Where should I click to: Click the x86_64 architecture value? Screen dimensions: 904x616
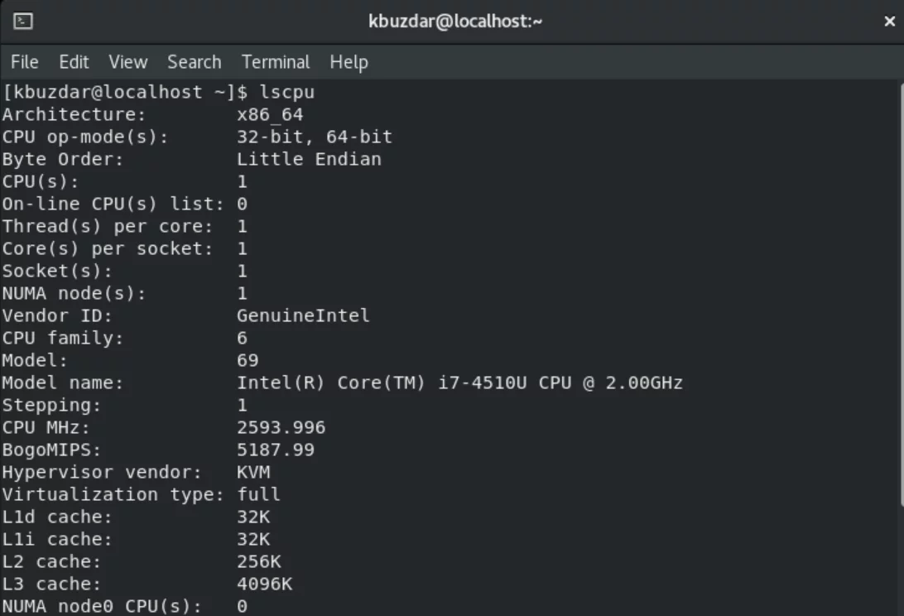click(270, 115)
